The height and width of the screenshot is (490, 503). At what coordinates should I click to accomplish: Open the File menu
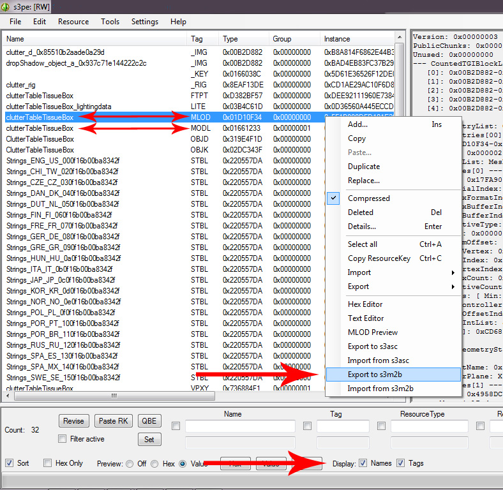(x=15, y=22)
